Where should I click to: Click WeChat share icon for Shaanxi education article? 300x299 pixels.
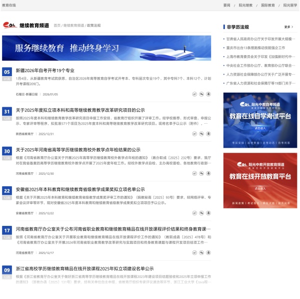point(201,134)
